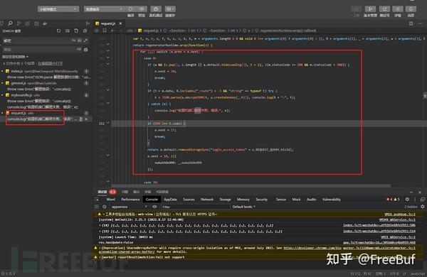Screen dimensions: 427x277
Task: Collapse the debugger panel with up chevron
Action: click(411, 192)
